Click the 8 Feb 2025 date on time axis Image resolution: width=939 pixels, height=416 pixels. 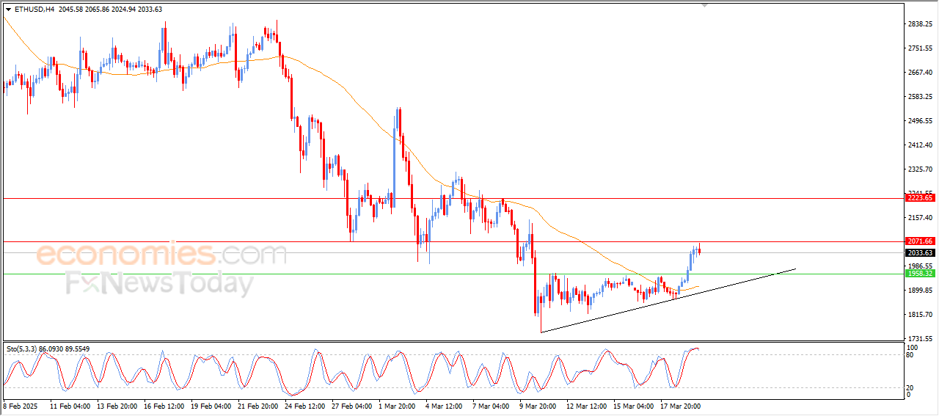(x=20, y=406)
